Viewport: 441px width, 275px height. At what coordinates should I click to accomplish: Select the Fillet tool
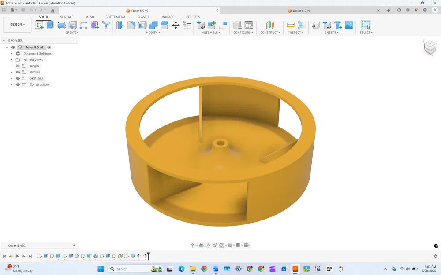(x=131, y=25)
